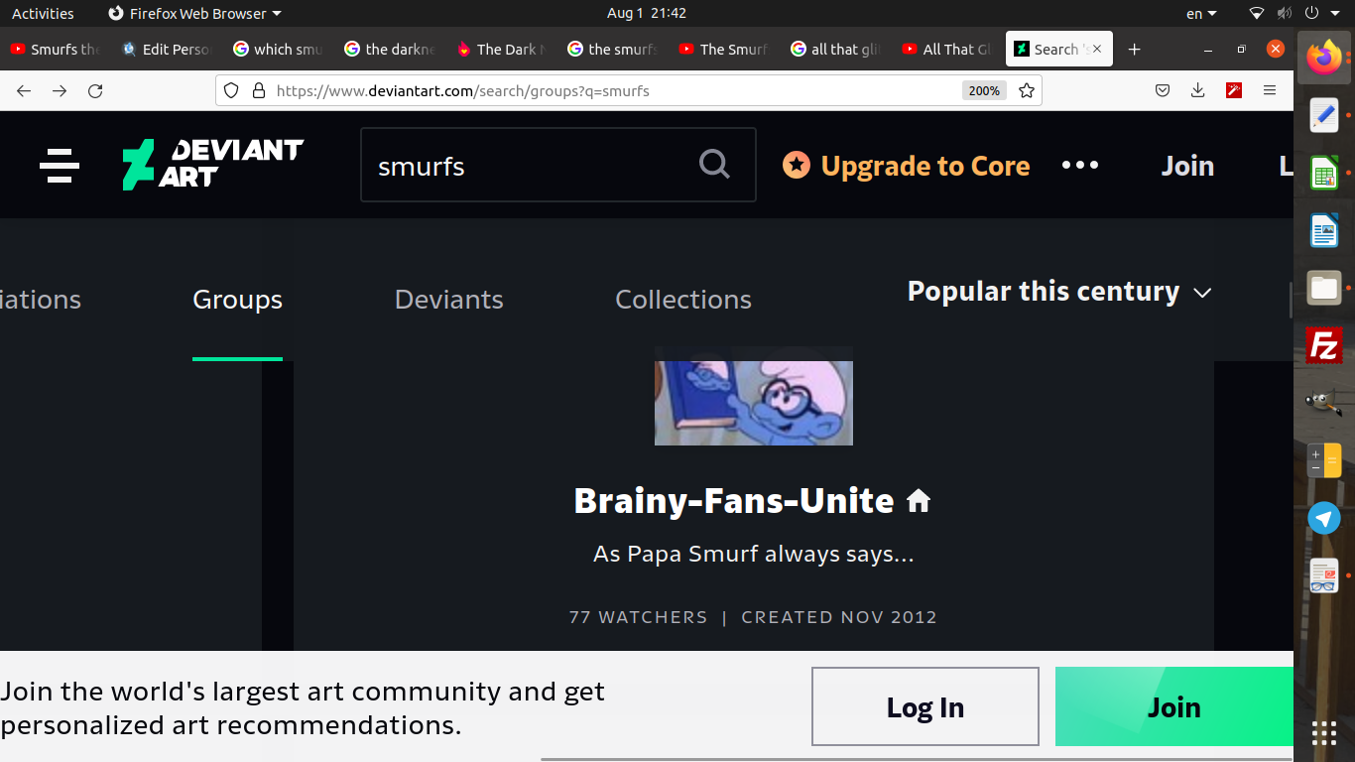Screen dimensions: 1355x762
Task: Switch to the Groups tab
Action: click(237, 300)
